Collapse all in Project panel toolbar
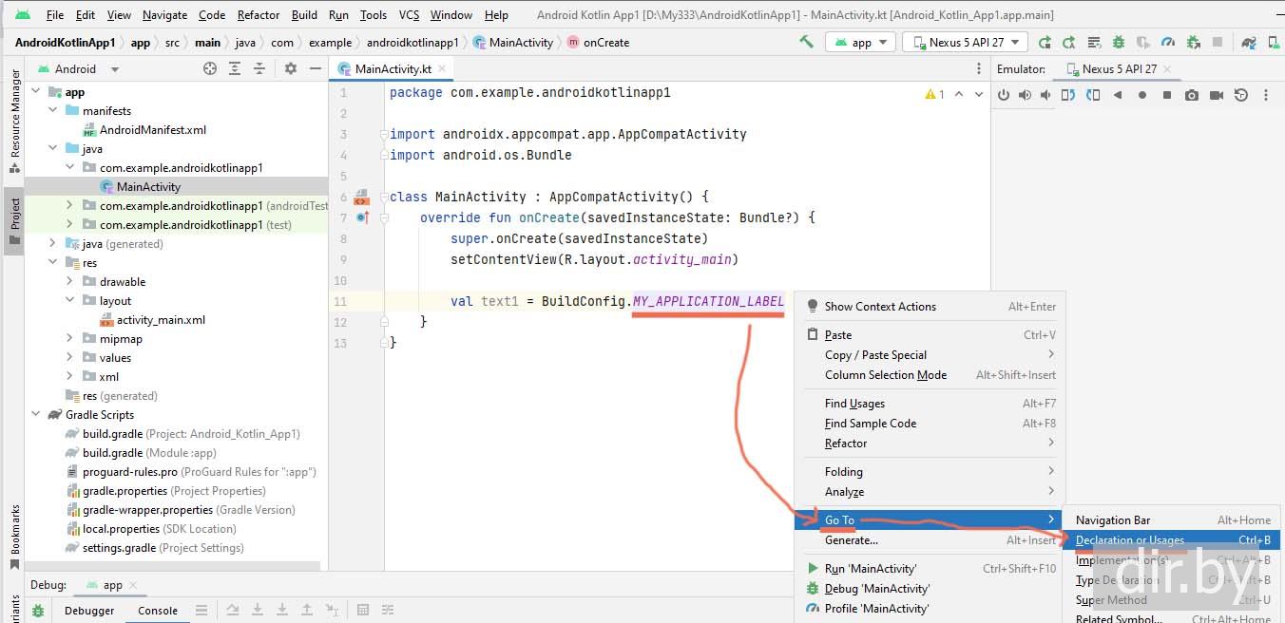Viewport: 1285px width, 623px height. tap(258, 68)
